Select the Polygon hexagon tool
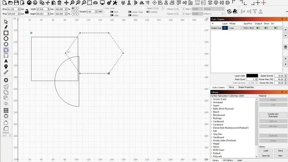Viewport: 288px width, 162px height. (6, 44)
